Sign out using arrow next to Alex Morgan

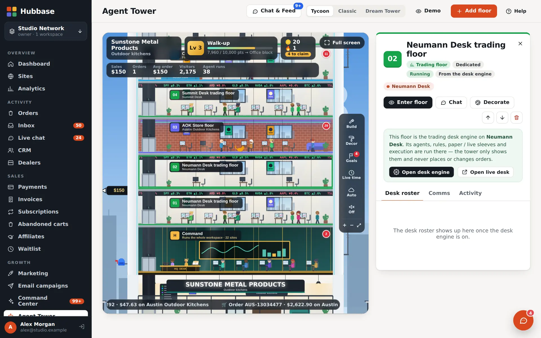81,327
